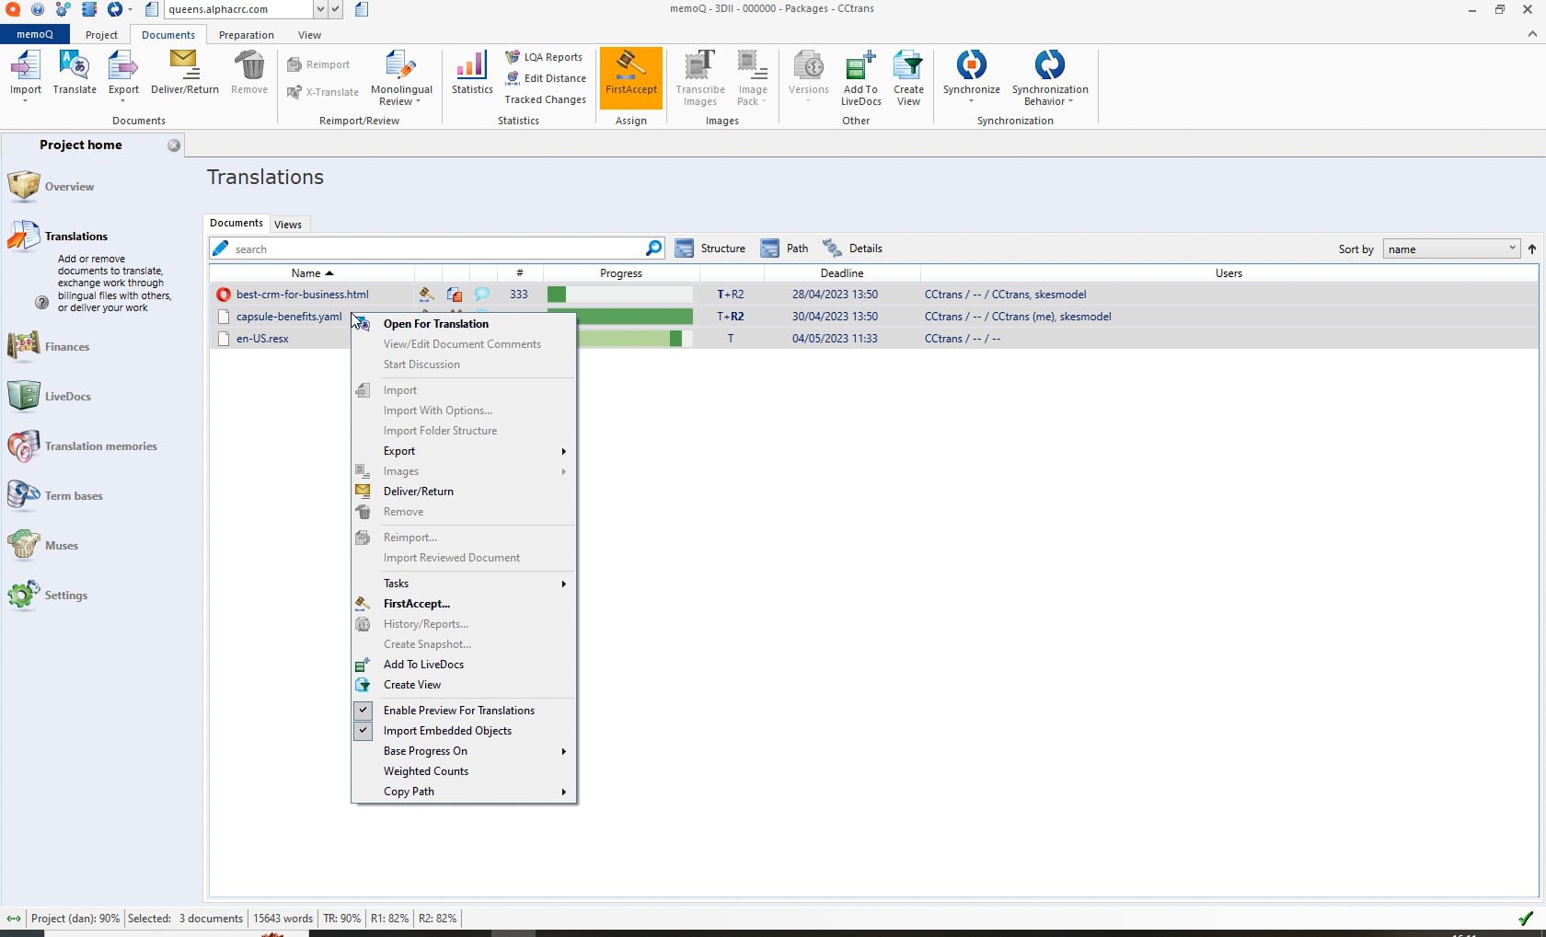This screenshot has height=937, width=1546.
Task: Expand the Tasks submenu
Action: 463,584
